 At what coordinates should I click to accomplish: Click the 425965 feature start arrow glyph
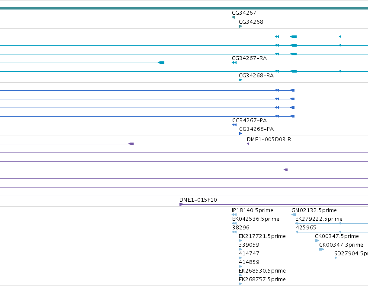pos(297,232)
